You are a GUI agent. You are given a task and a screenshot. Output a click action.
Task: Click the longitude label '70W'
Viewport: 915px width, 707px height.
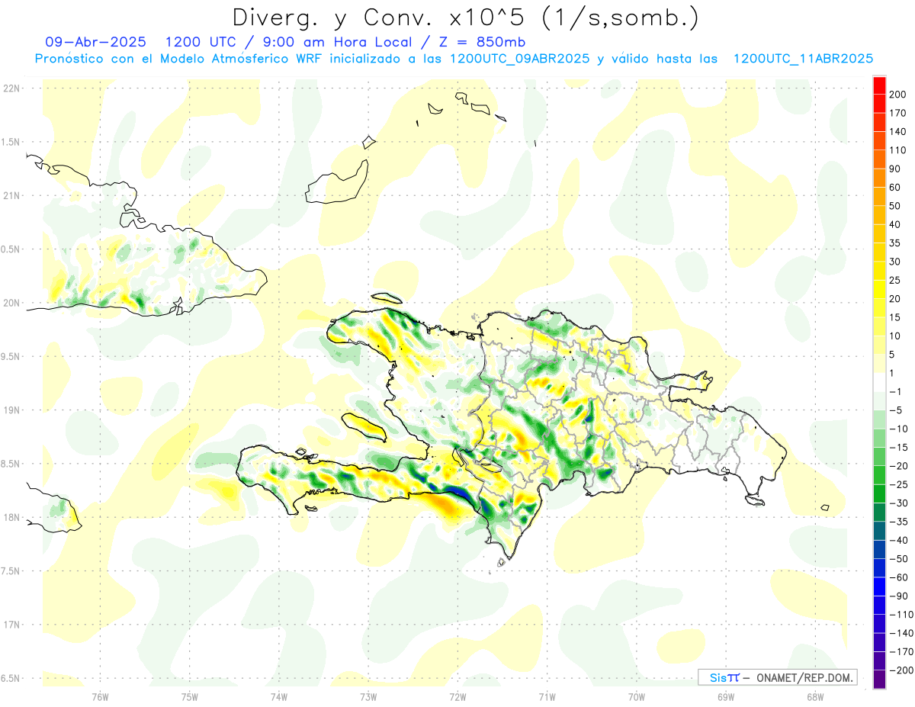(636, 697)
